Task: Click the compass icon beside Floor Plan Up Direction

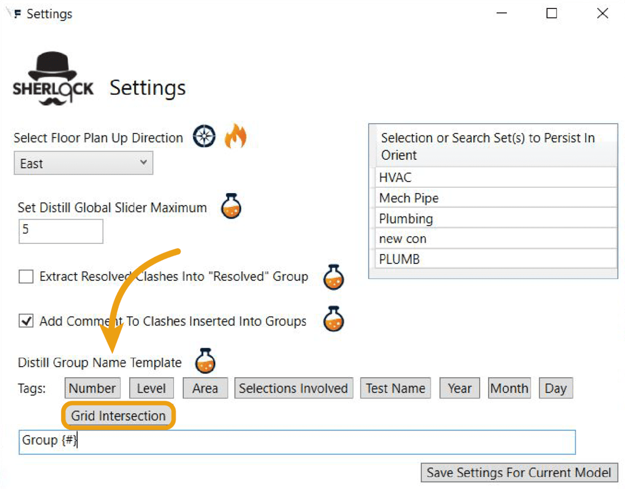Action: pos(204,136)
